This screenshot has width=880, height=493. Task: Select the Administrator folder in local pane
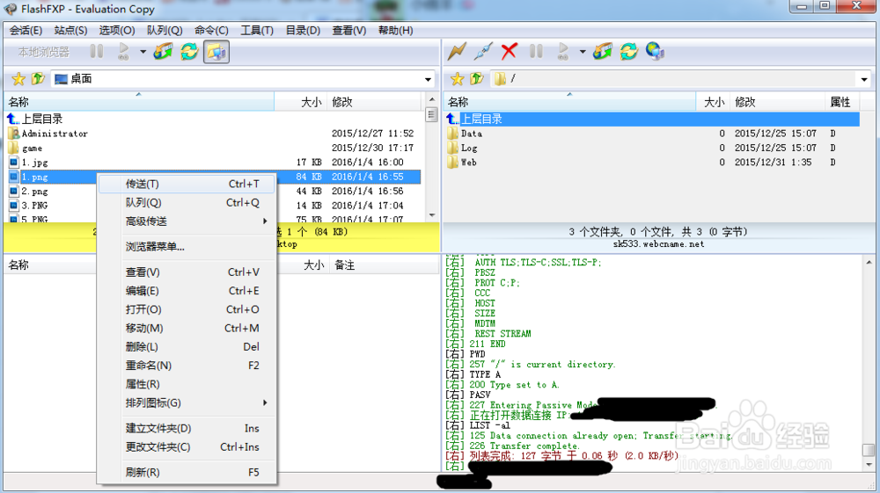coord(55,134)
